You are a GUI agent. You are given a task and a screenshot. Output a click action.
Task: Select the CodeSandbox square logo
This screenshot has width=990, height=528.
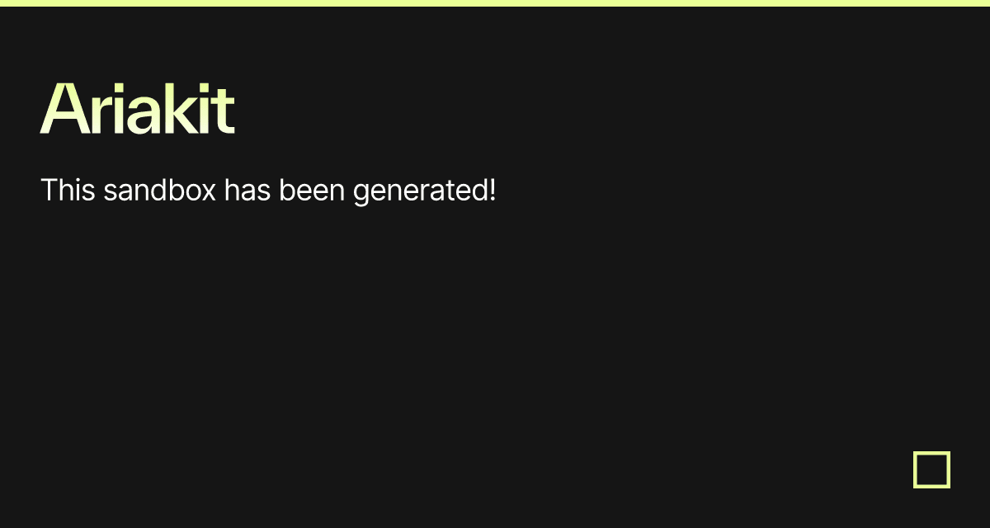pyautogui.click(x=931, y=469)
